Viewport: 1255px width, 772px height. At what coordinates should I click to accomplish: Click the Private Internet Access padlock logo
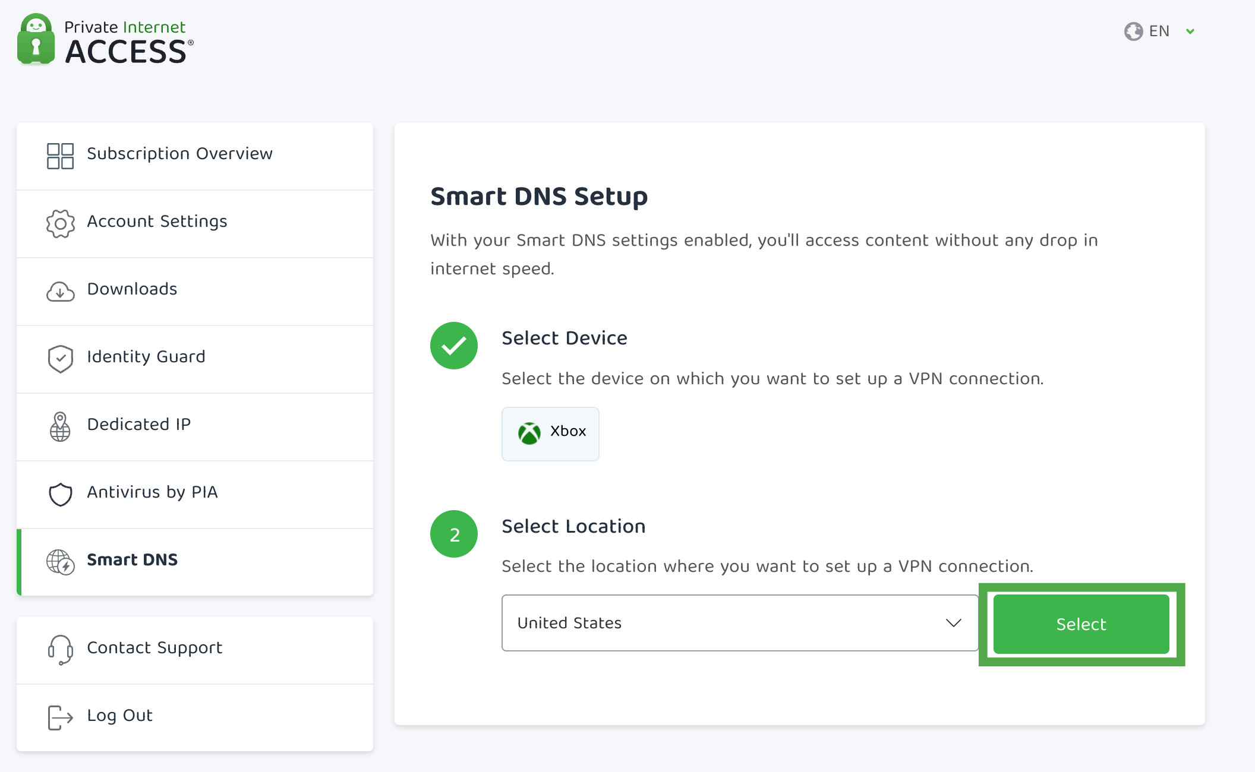click(x=36, y=39)
